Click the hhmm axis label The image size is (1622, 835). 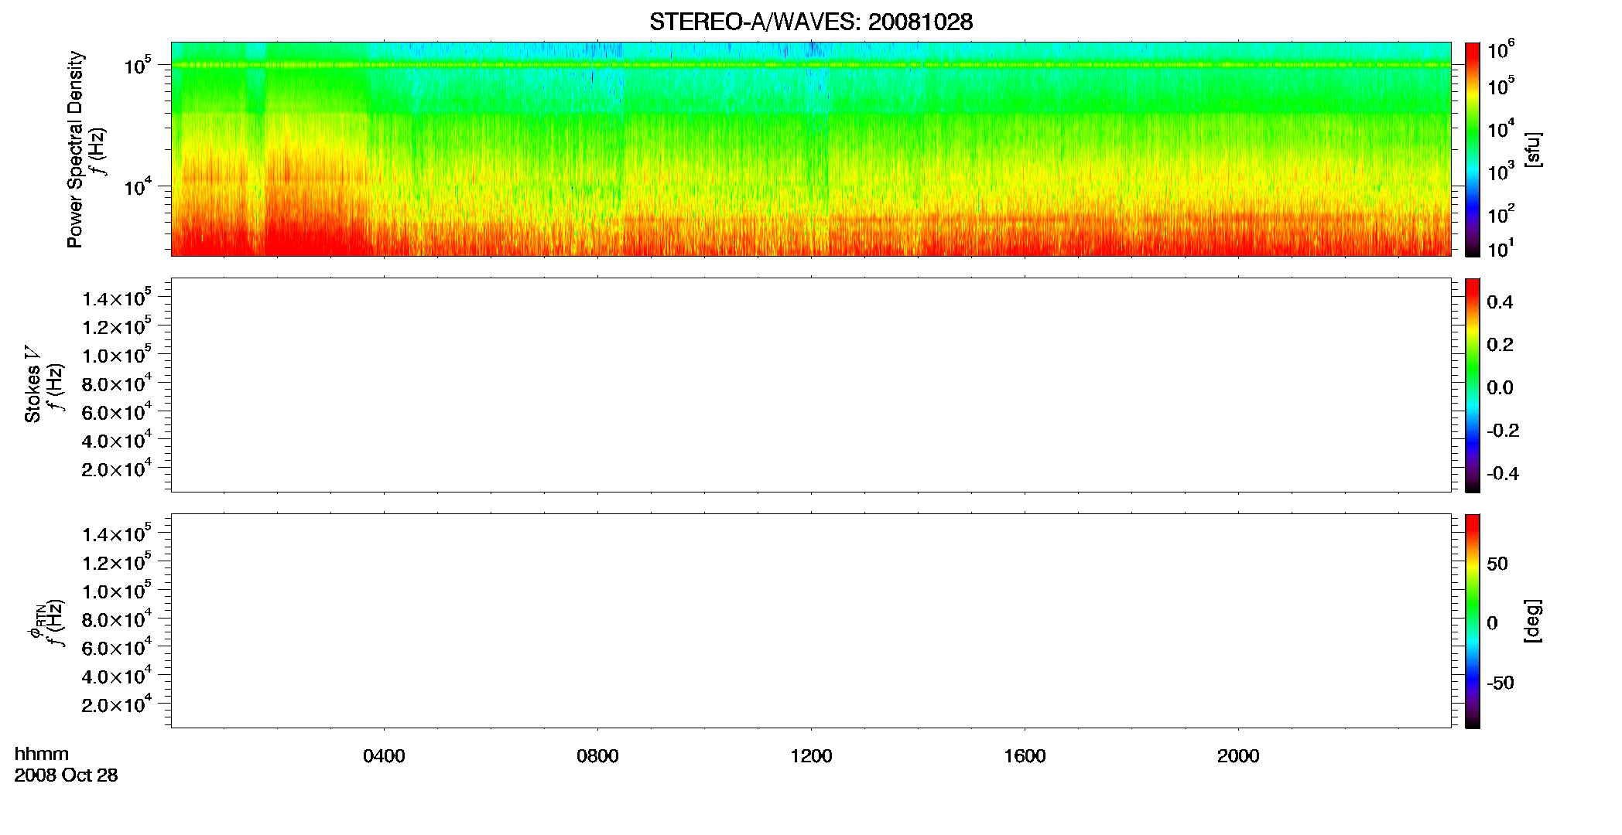[x=42, y=754]
